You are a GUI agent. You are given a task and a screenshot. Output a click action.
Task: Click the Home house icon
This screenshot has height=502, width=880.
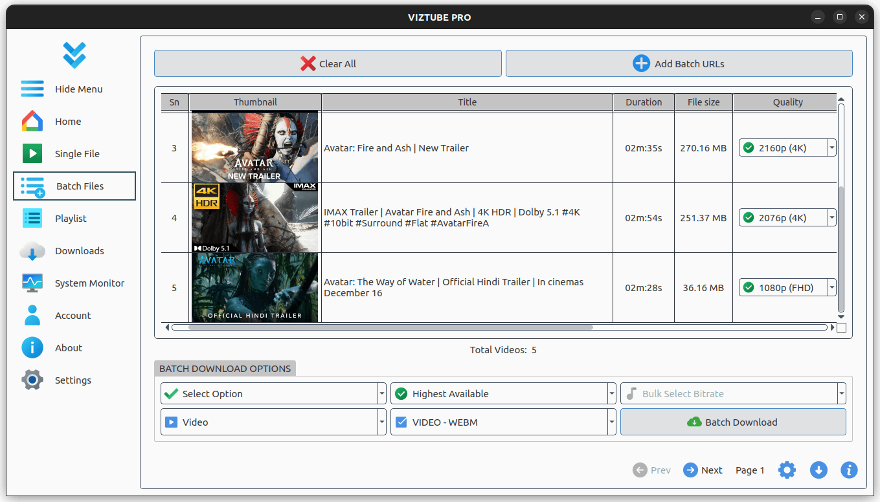pos(32,122)
